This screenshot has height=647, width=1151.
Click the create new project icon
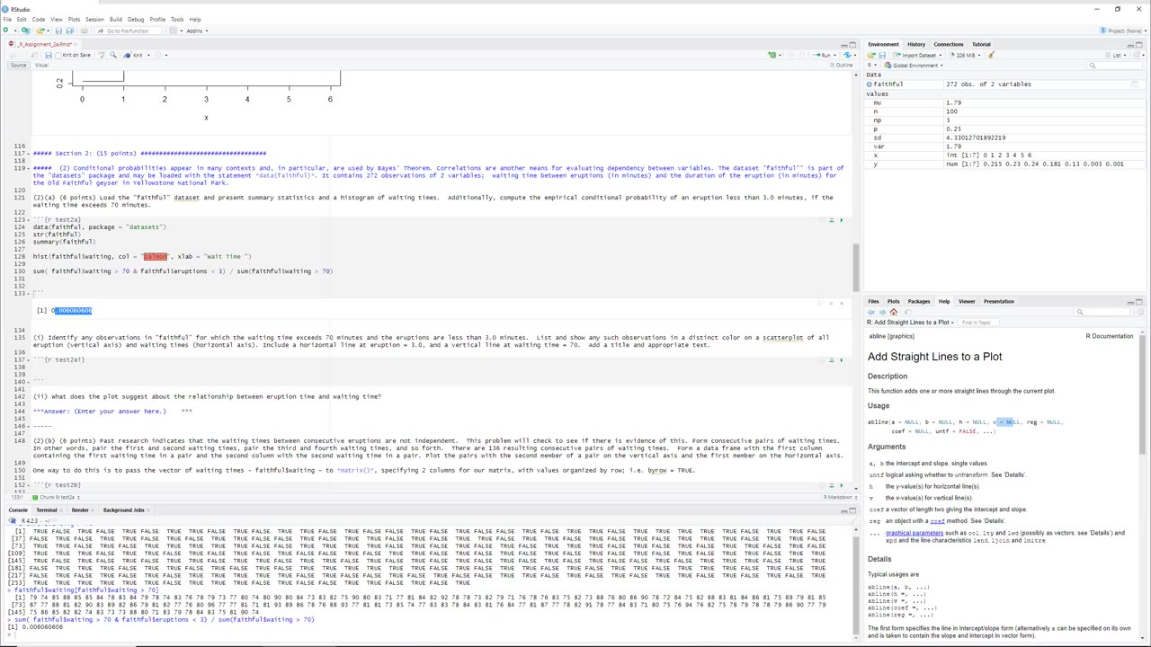pos(26,31)
